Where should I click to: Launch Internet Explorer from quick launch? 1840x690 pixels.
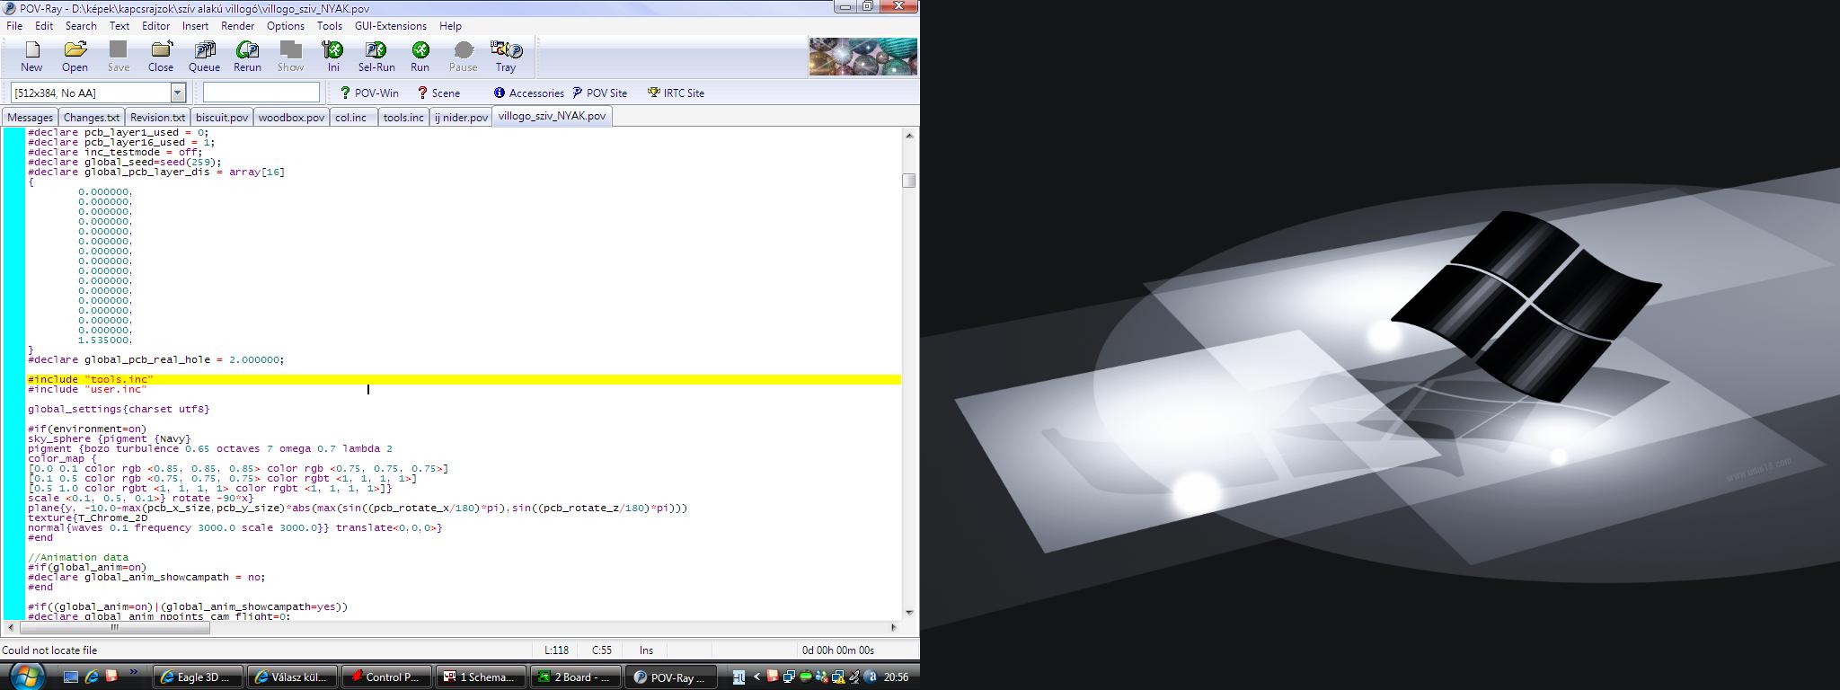[x=91, y=677]
